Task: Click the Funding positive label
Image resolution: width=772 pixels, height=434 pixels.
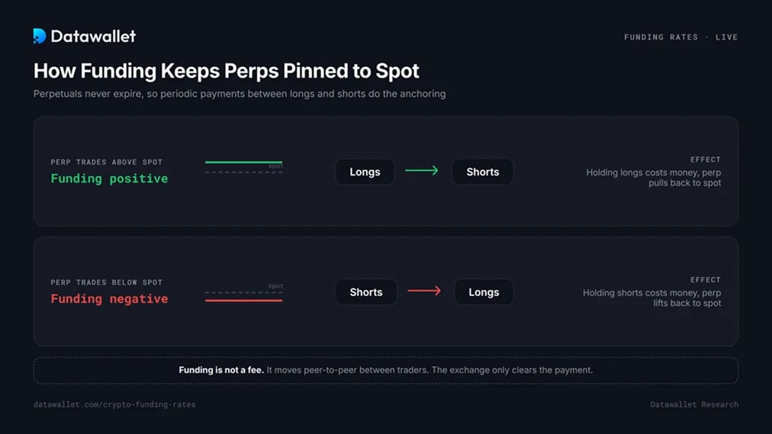Action: pos(109,178)
